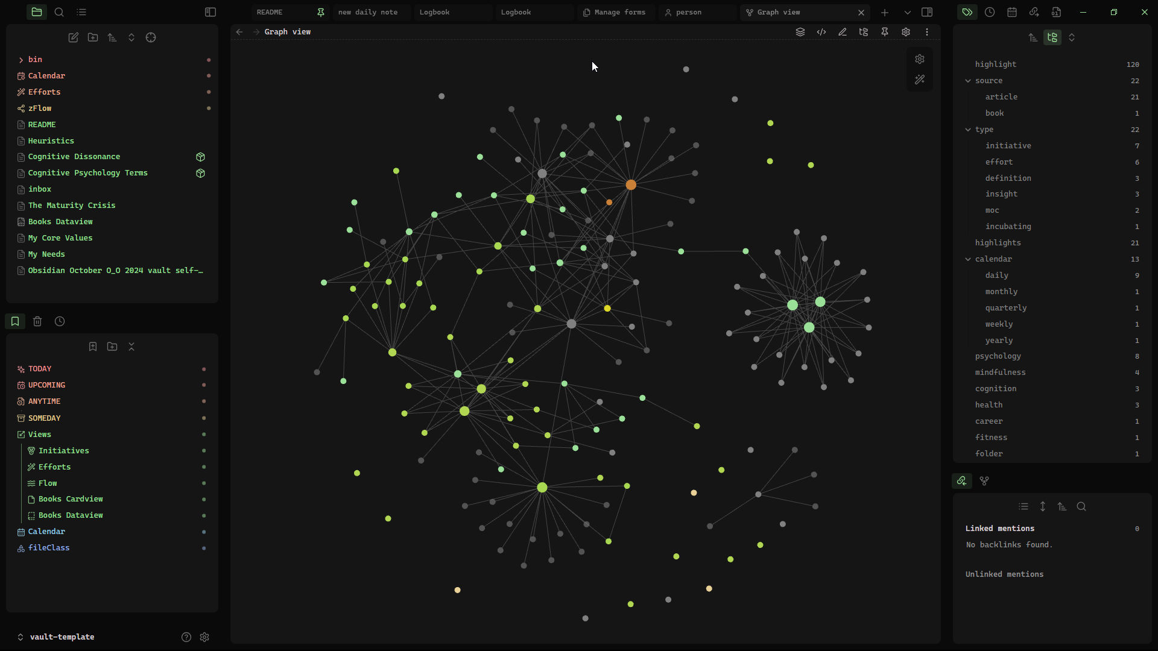This screenshot has height=651, width=1158.
Task: Open the search panel in left sidebar
Action: pos(59,12)
